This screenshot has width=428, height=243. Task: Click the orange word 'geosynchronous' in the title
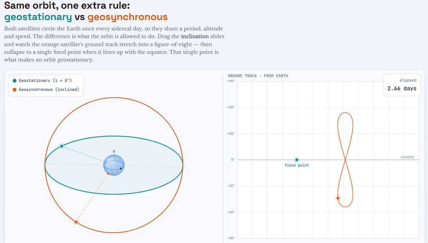pos(127,17)
